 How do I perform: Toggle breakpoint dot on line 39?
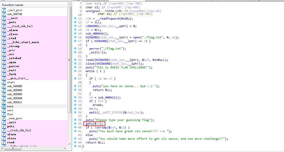(x=75, y=124)
